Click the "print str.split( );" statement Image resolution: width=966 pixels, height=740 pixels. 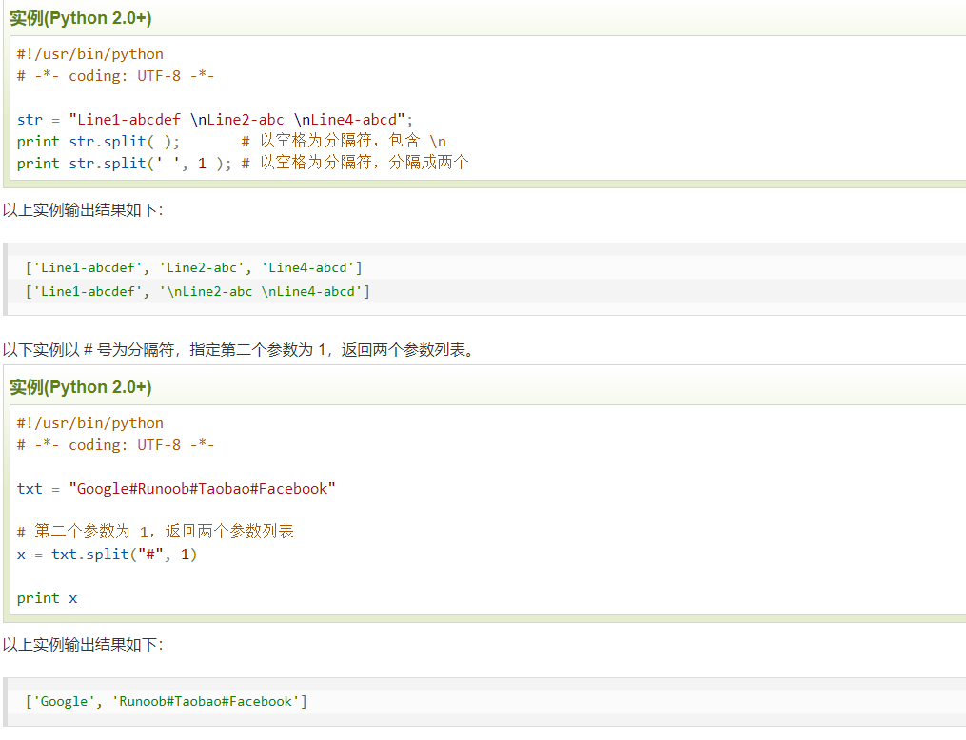[98, 141]
